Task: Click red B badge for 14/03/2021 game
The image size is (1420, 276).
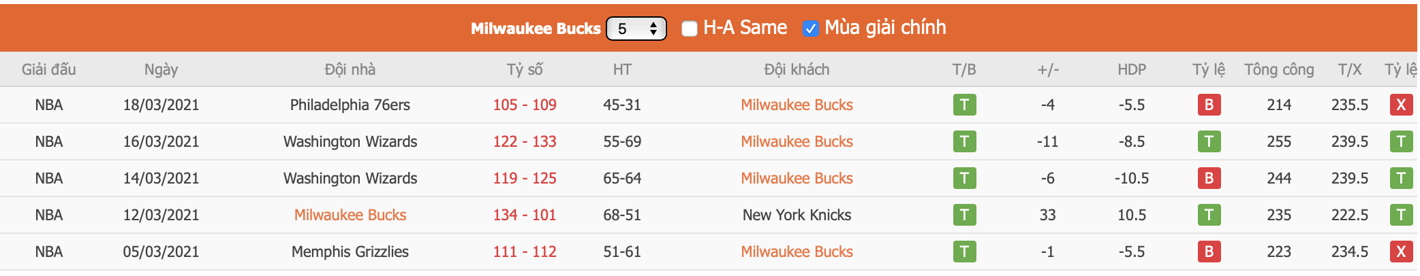Action: coord(1209,178)
